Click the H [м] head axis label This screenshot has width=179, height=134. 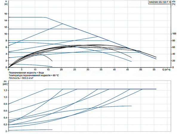pos(5,4)
